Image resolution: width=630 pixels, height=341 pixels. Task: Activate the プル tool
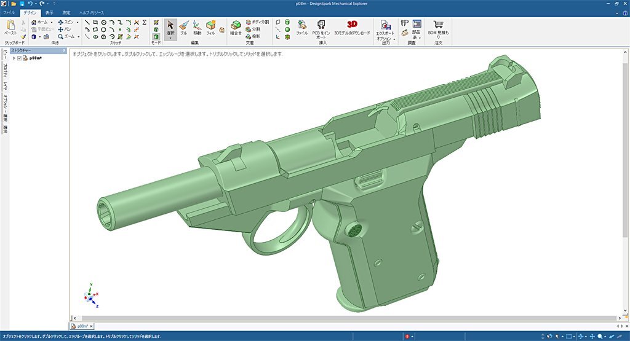(x=183, y=28)
